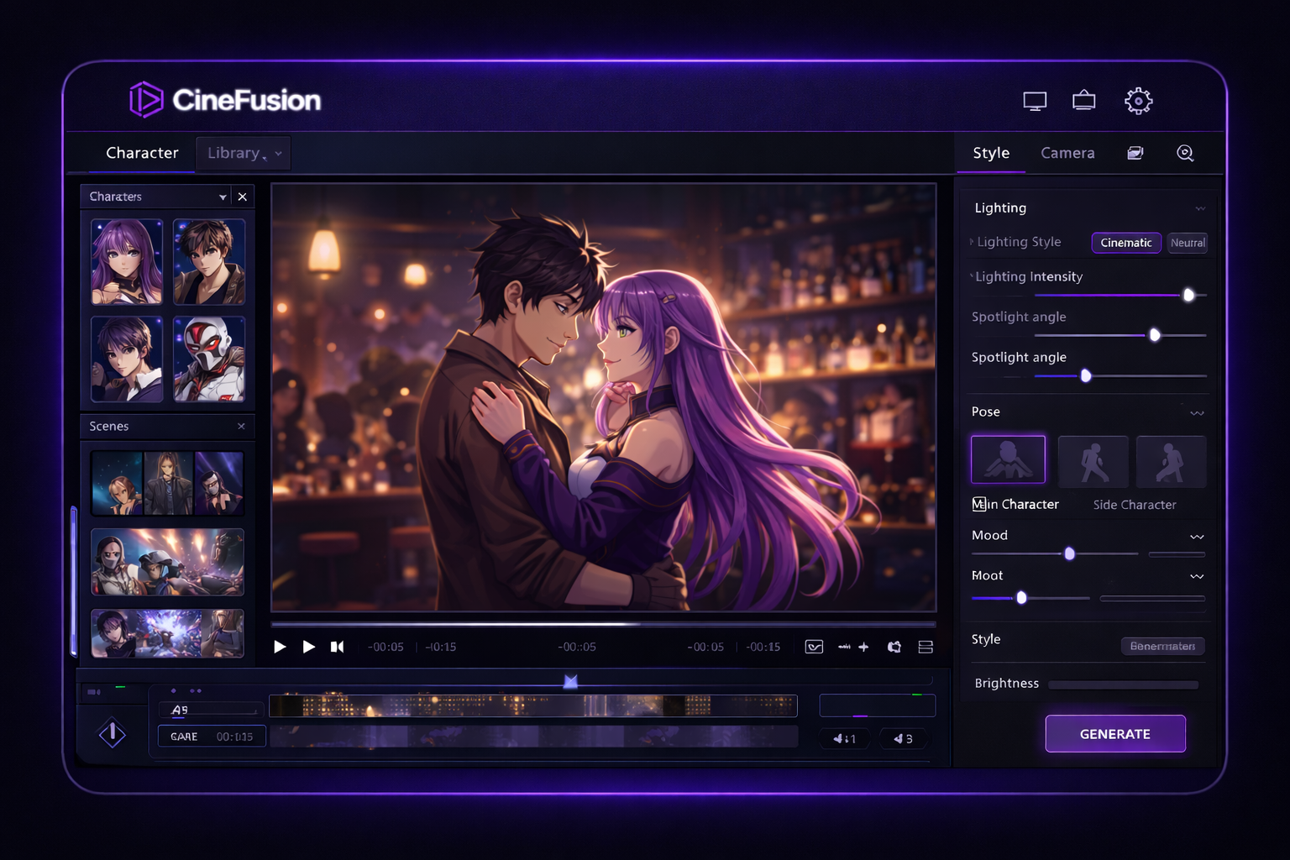The image size is (1290, 860).
Task: Click the monitor display icon in header
Action: click(x=1035, y=101)
